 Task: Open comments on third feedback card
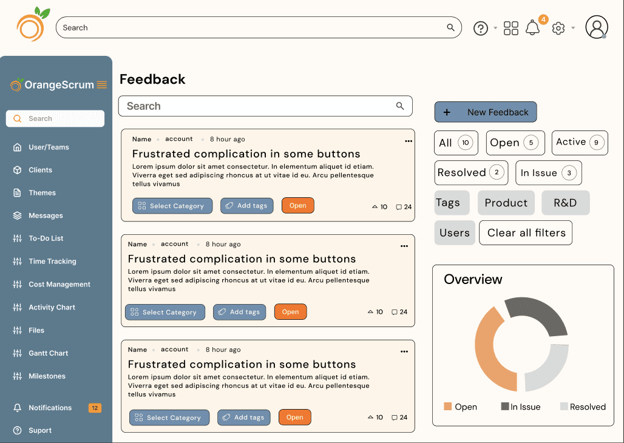click(x=399, y=417)
